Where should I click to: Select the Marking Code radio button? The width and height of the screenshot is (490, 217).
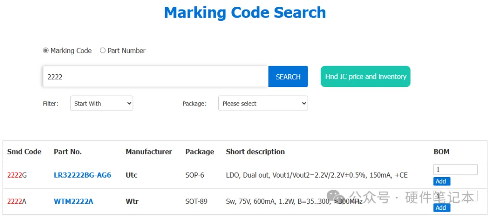(46, 51)
